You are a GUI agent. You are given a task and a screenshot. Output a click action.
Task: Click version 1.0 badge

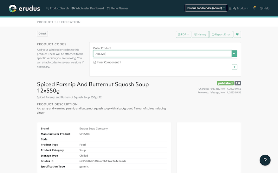[237, 83]
